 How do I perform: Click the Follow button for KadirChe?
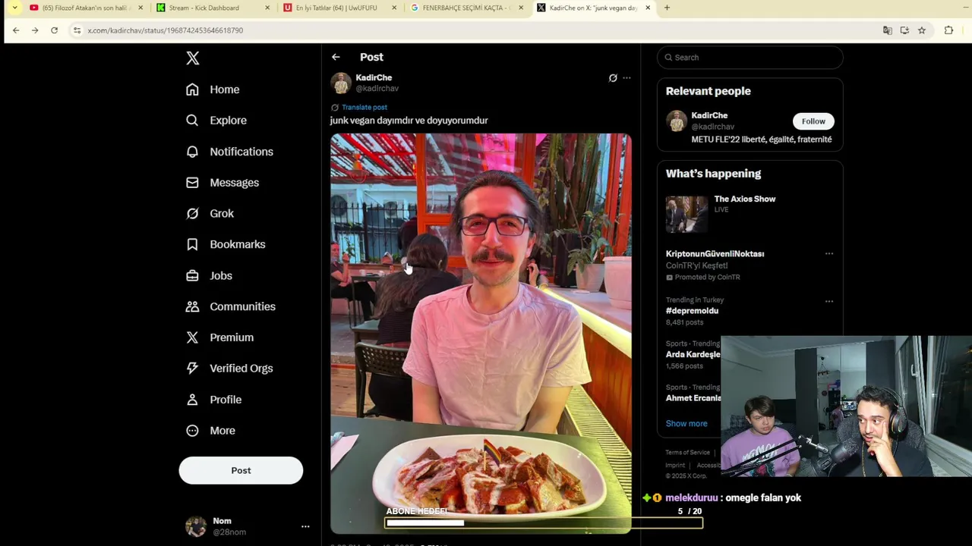click(813, 121)
